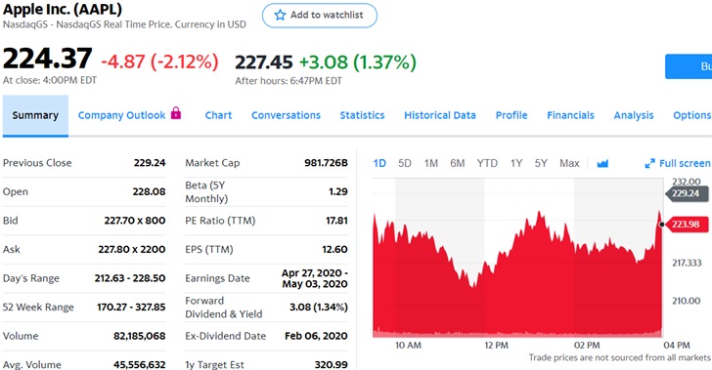Select the 5D chart range
Screen dimensions: 712x370
(405, 163)
